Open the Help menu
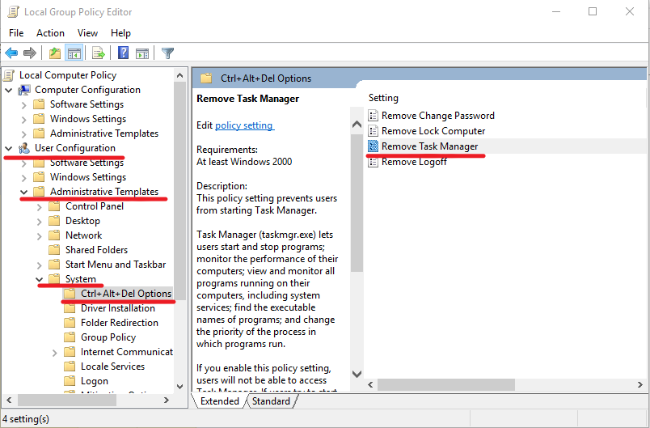 (x=120, y=32)
